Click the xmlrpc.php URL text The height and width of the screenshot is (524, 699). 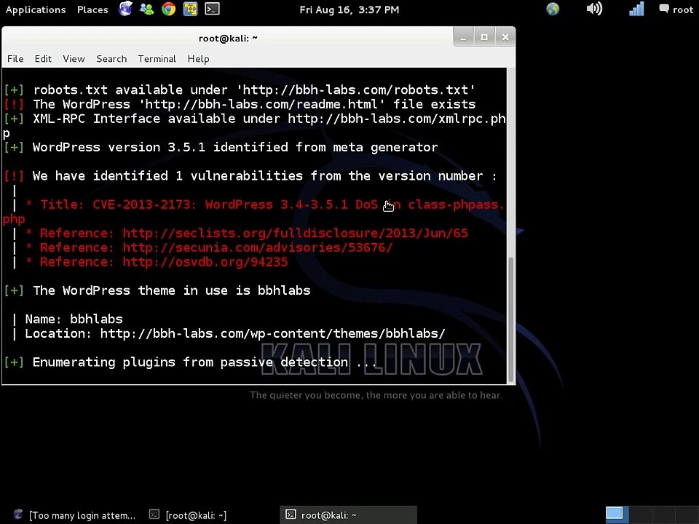pyautogui.click(x=396, y=119)
